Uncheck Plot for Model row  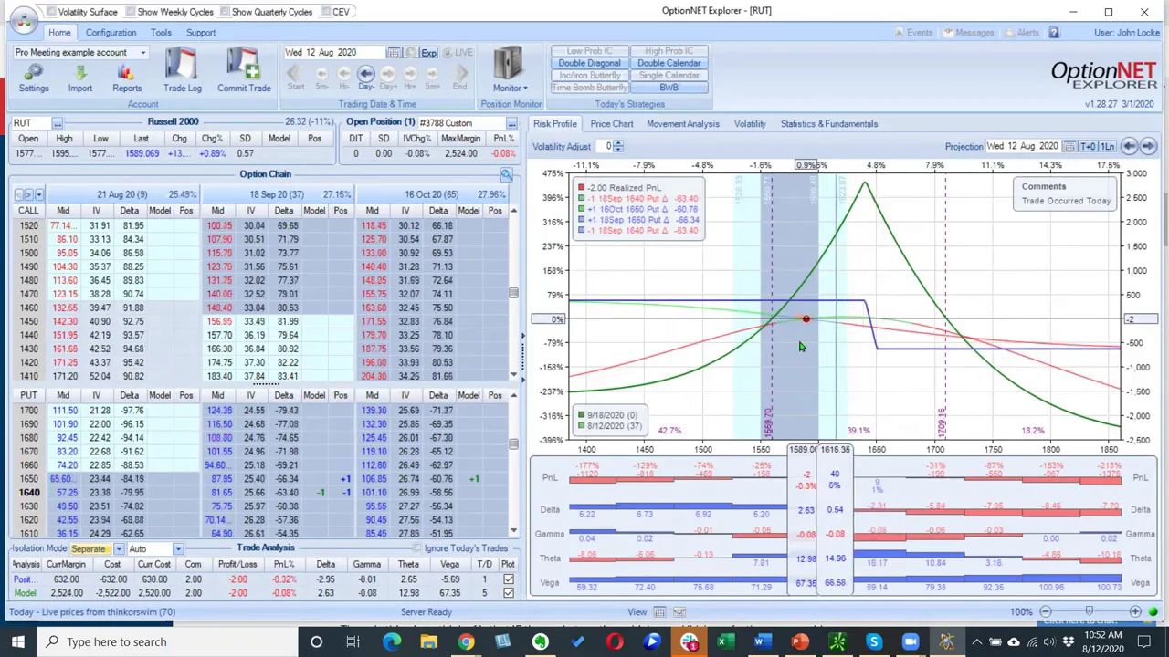click(508, 593)
